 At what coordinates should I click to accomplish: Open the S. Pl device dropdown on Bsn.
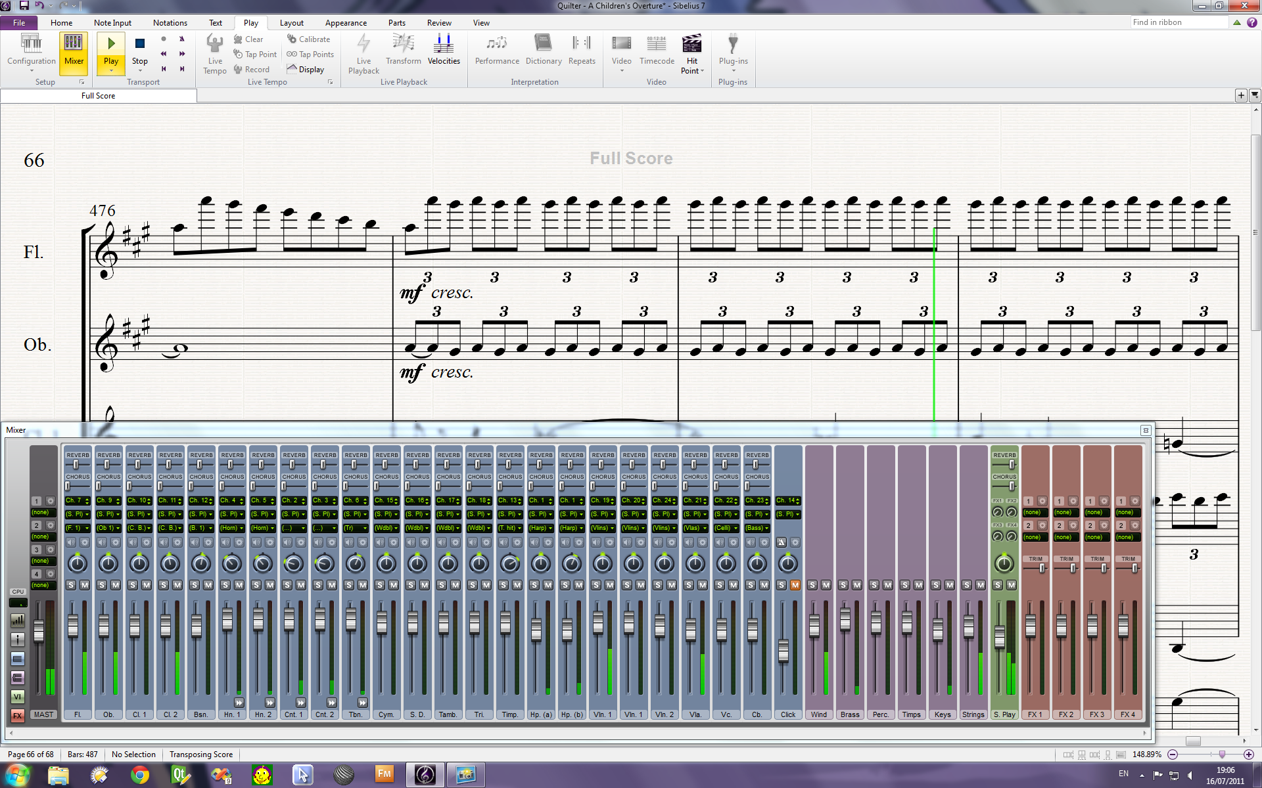(x=201, y=514)
